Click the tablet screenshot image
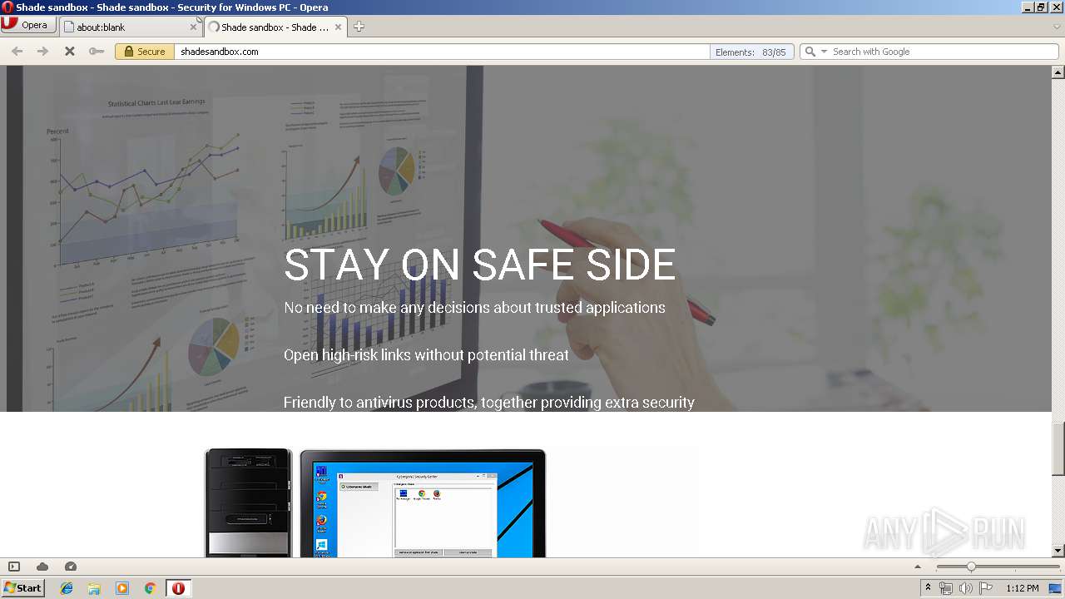 coord(423,502)
